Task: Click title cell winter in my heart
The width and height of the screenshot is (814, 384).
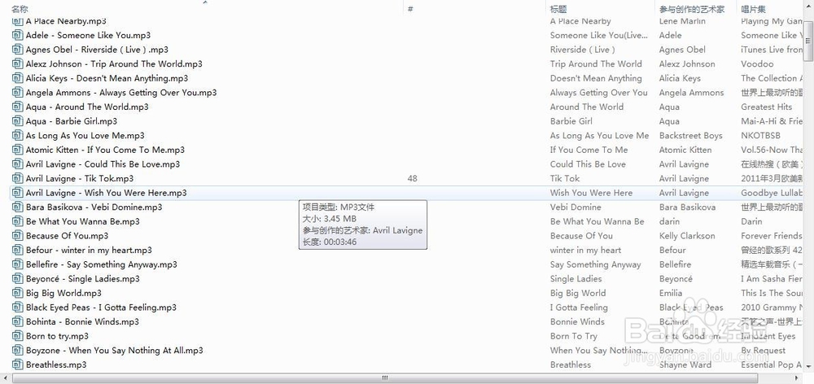Action: tap(585, 250)
